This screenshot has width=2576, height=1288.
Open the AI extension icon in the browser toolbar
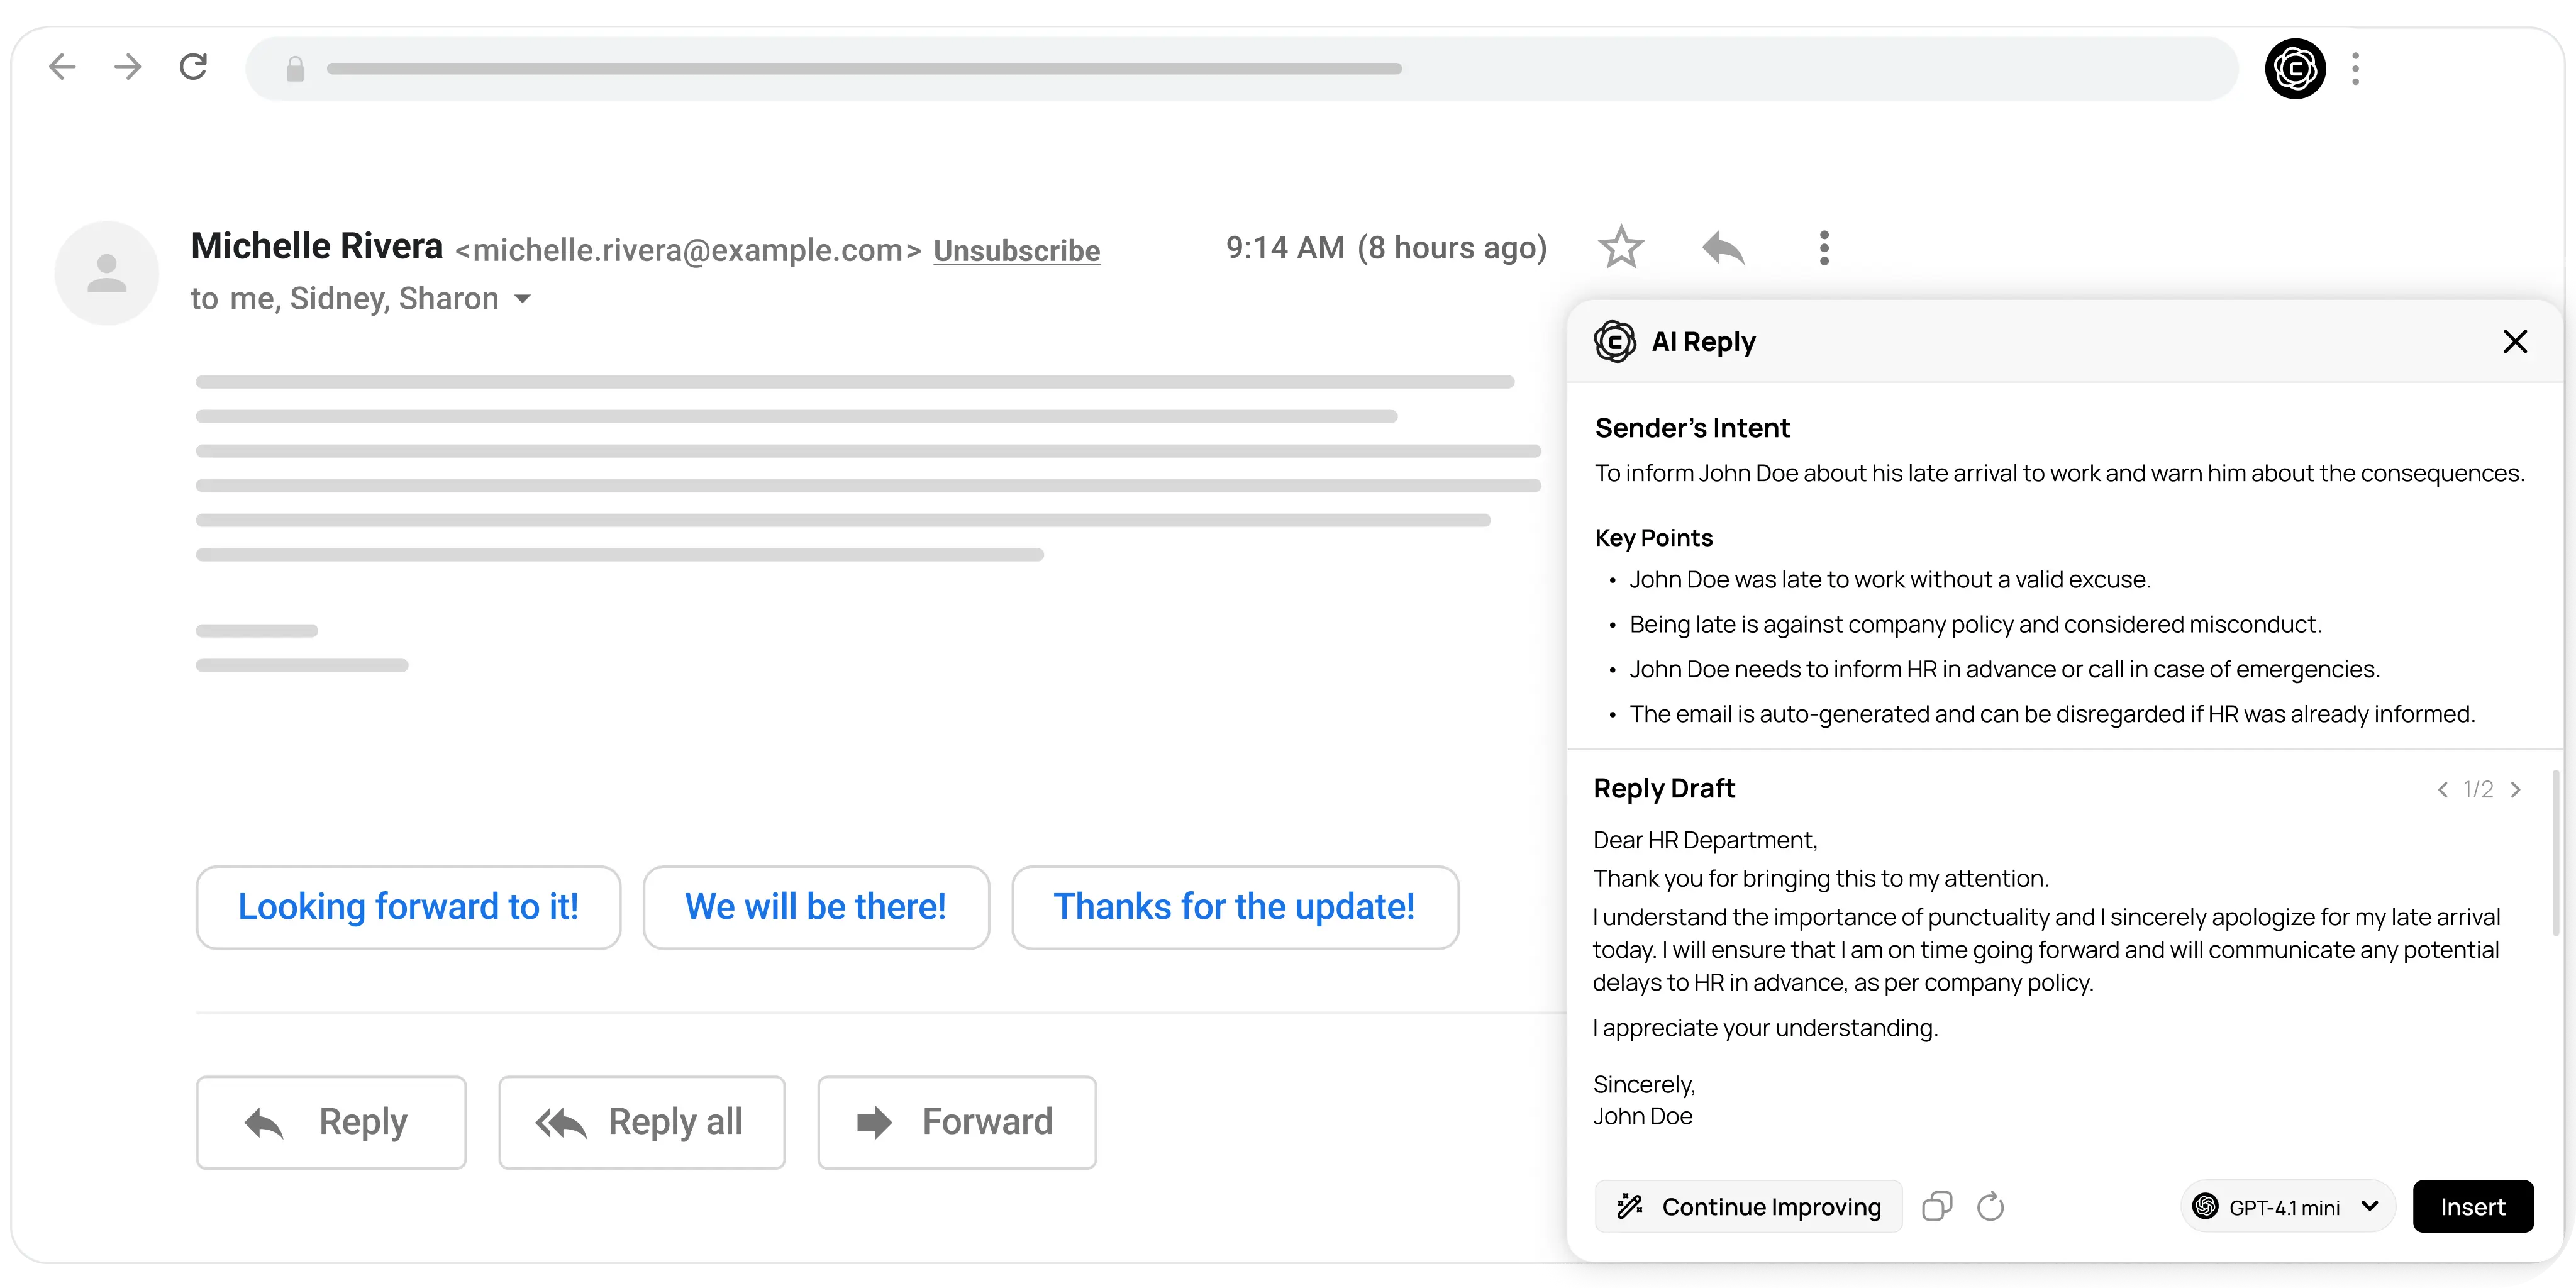coord(2294,69)
